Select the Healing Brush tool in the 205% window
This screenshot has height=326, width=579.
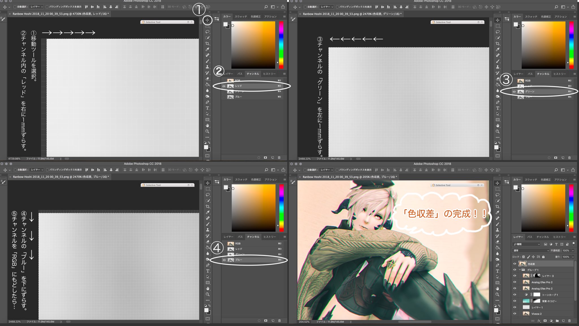pos(498,218)
